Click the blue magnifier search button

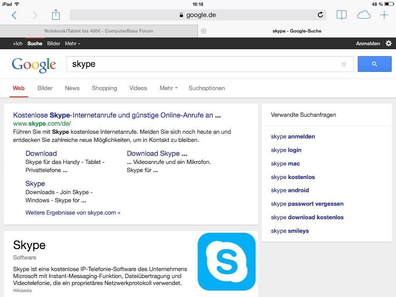tap(374, 64)
